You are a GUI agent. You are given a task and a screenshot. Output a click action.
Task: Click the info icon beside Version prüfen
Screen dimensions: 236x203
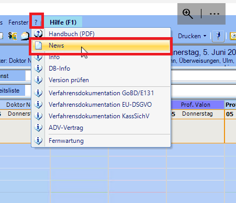click(x=38, y=80)
